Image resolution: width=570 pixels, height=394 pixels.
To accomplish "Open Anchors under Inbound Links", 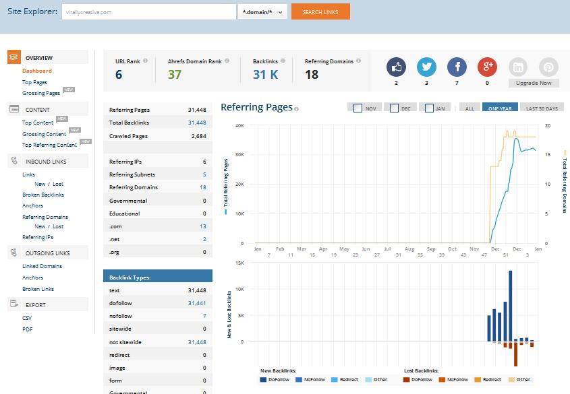I will point(32,205).
